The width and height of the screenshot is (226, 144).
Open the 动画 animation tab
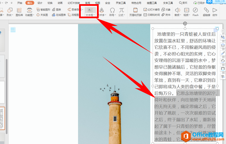pyautogui.click(x=60, y=3)
